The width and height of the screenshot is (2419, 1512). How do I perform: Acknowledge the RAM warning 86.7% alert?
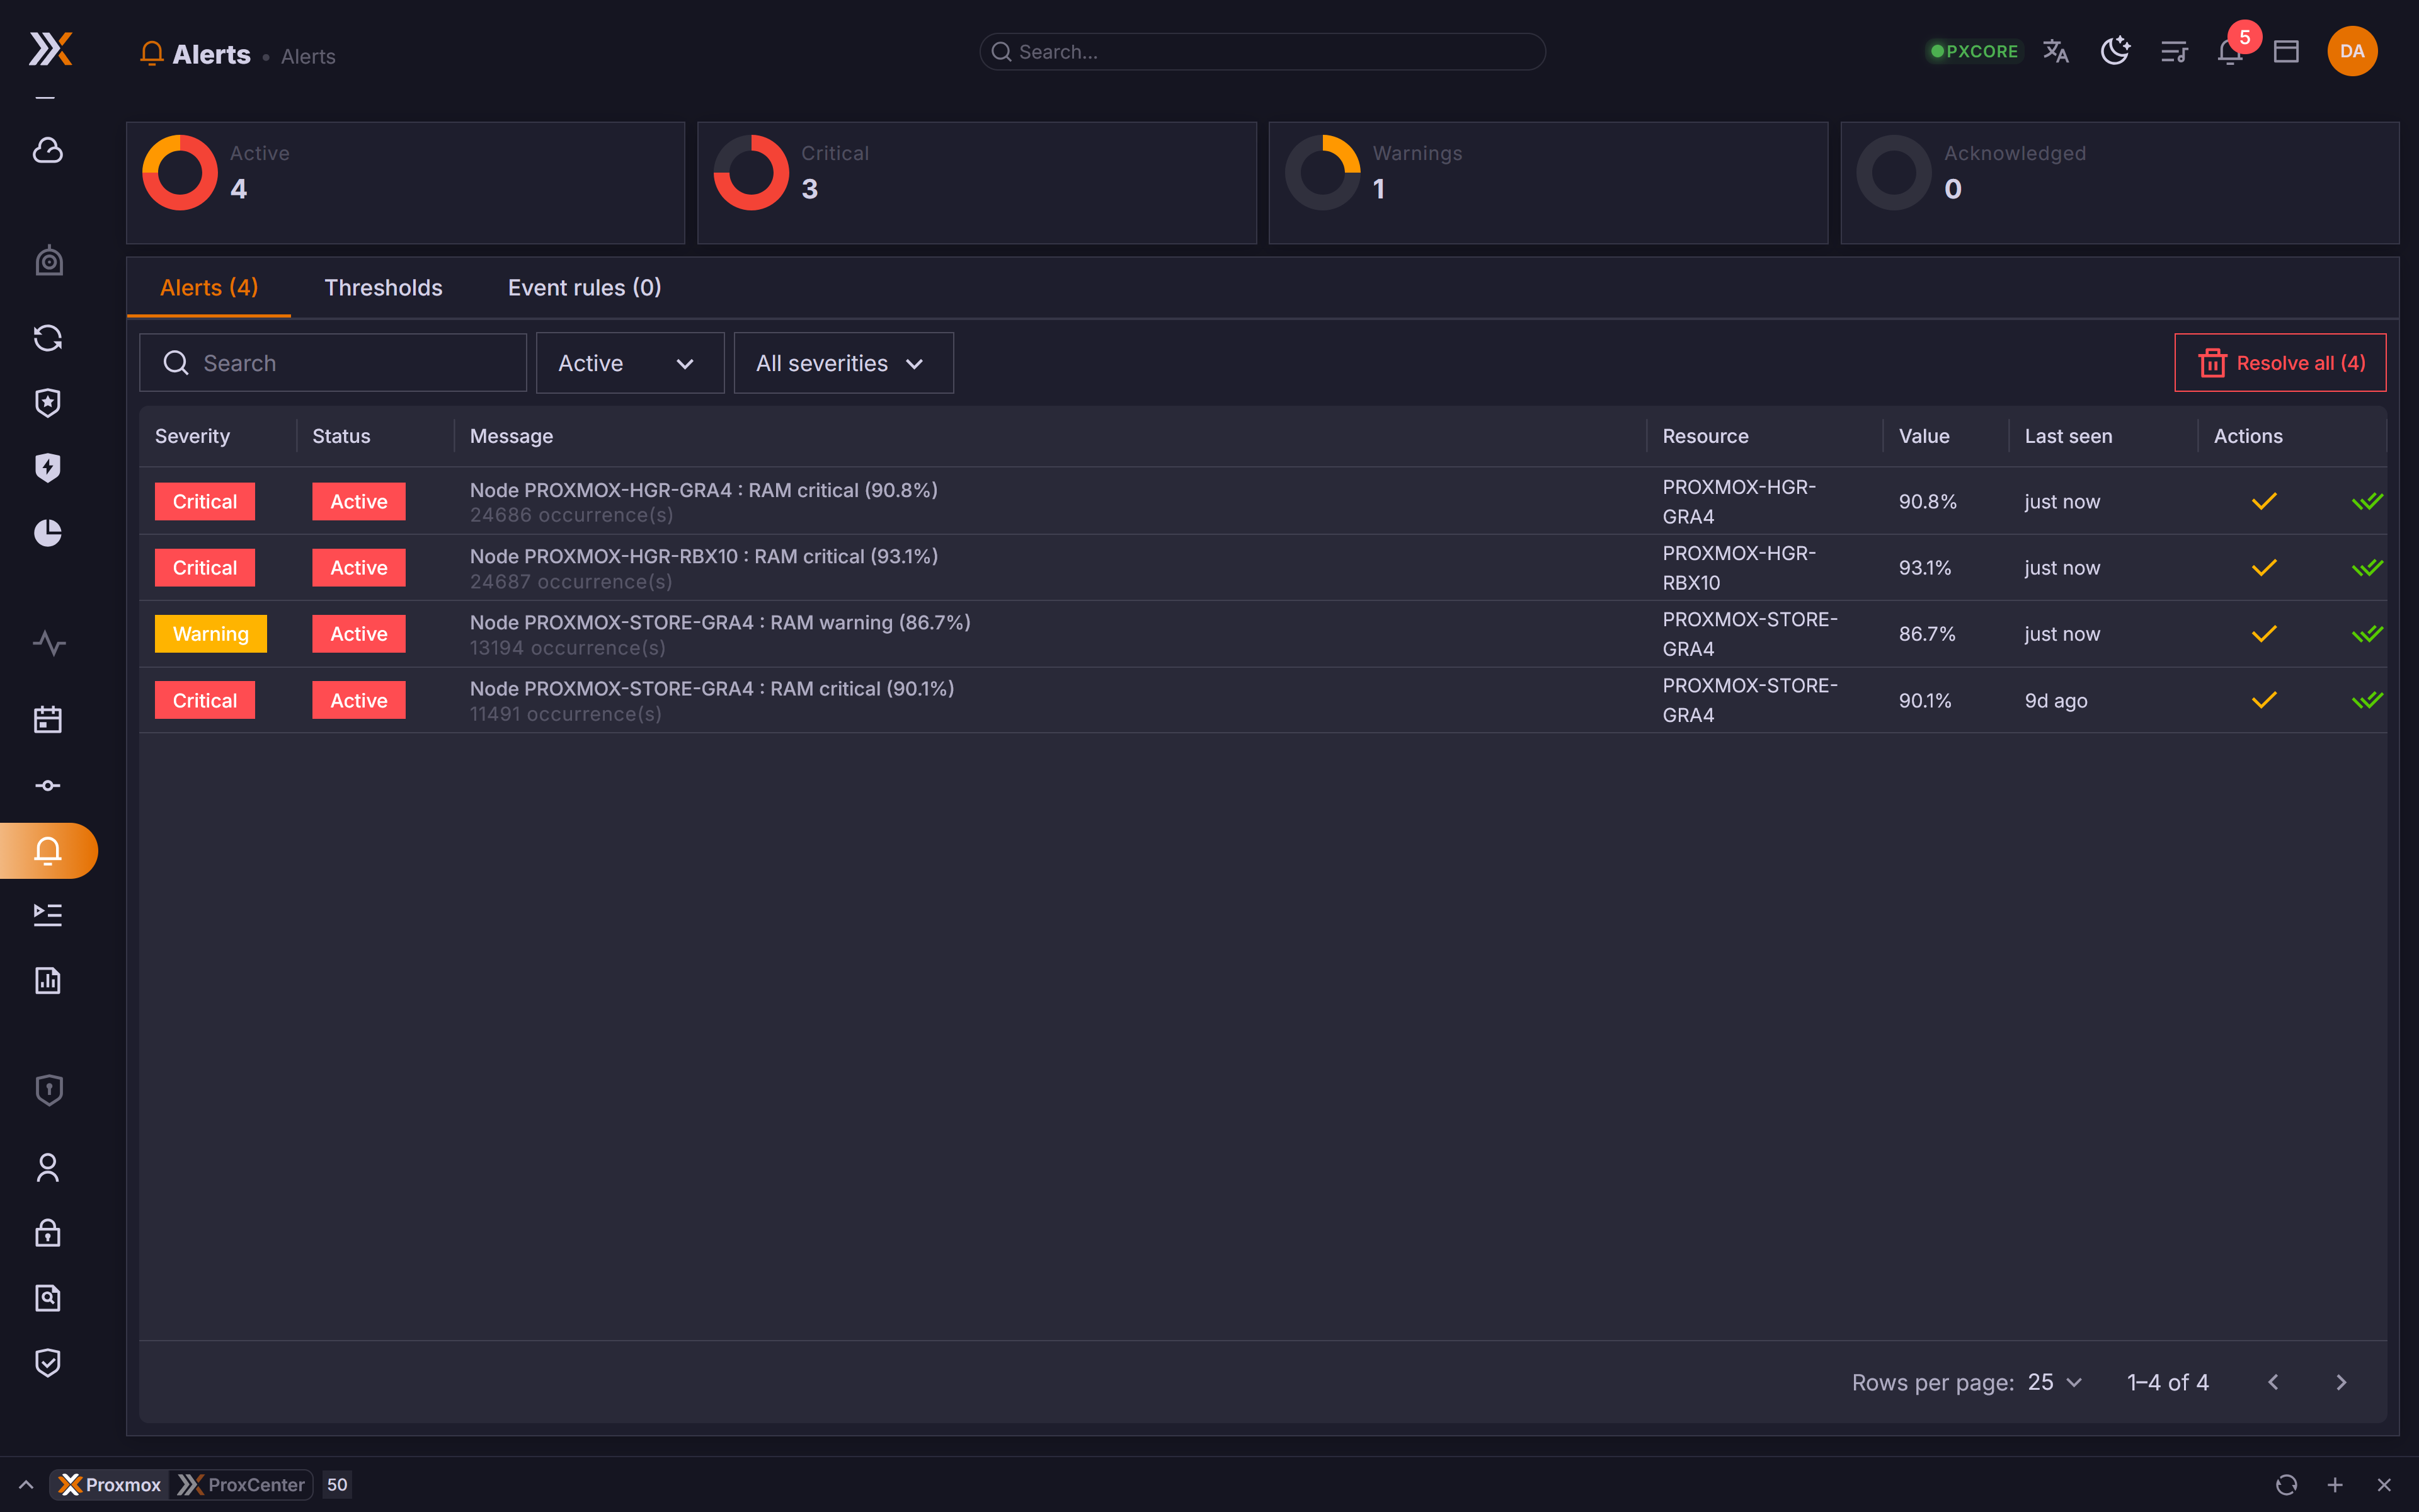click(2264, 634)
